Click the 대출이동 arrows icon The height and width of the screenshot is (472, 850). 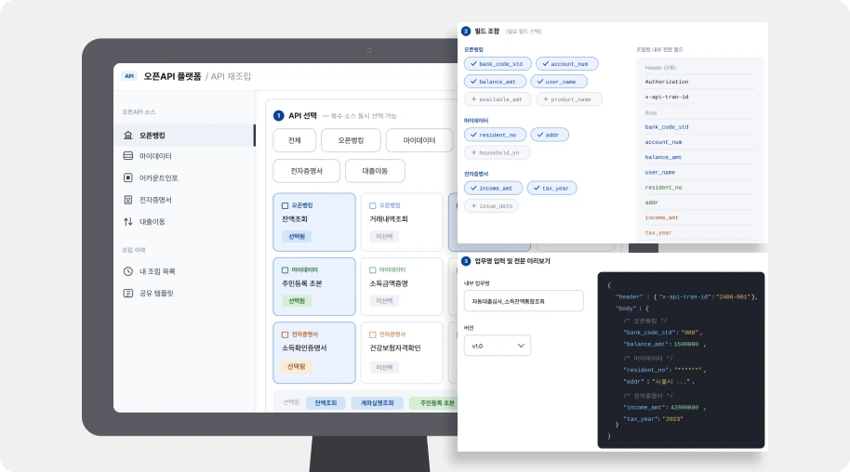128,221
